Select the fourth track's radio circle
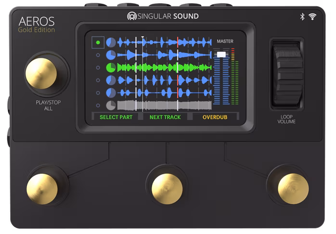Viewport: 336px width, 234px height. click(x=98, y=80)
